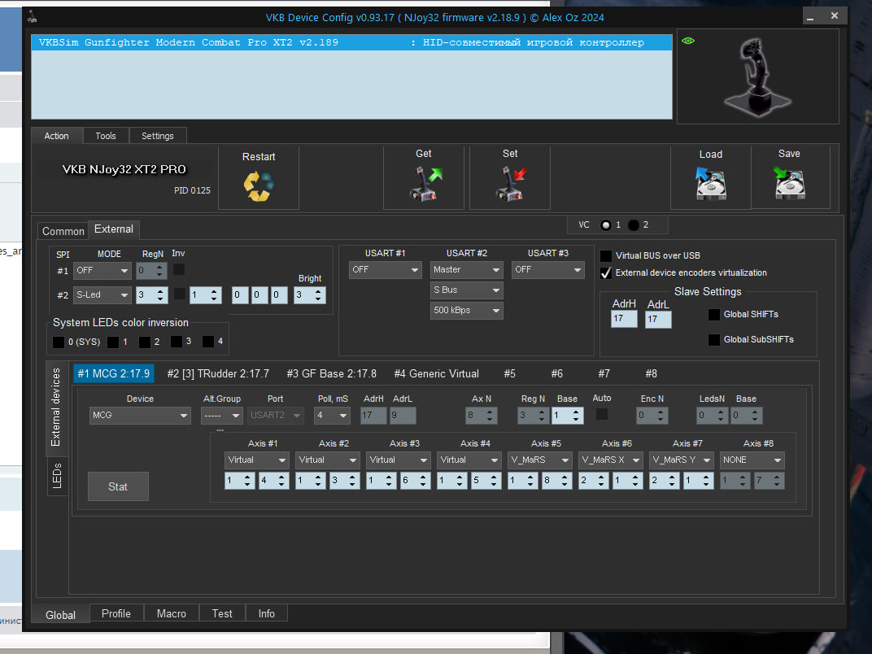Toggle SPI #1 Inv checkbox
Image resolution: width=872 pixels, height=654 pixels.
pyautogui.click(x=178, y=270)
